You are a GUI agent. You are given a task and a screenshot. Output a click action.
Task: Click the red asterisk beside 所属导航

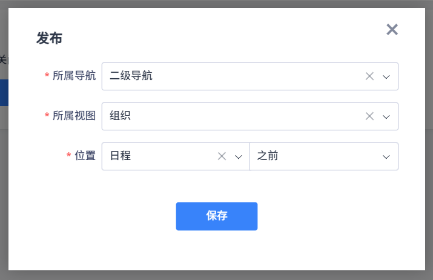tap(47, 76)
